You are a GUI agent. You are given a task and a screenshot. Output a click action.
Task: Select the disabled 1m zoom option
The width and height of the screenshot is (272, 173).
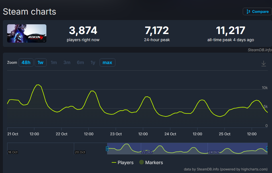pyautogui.click(x=54, y=63)
